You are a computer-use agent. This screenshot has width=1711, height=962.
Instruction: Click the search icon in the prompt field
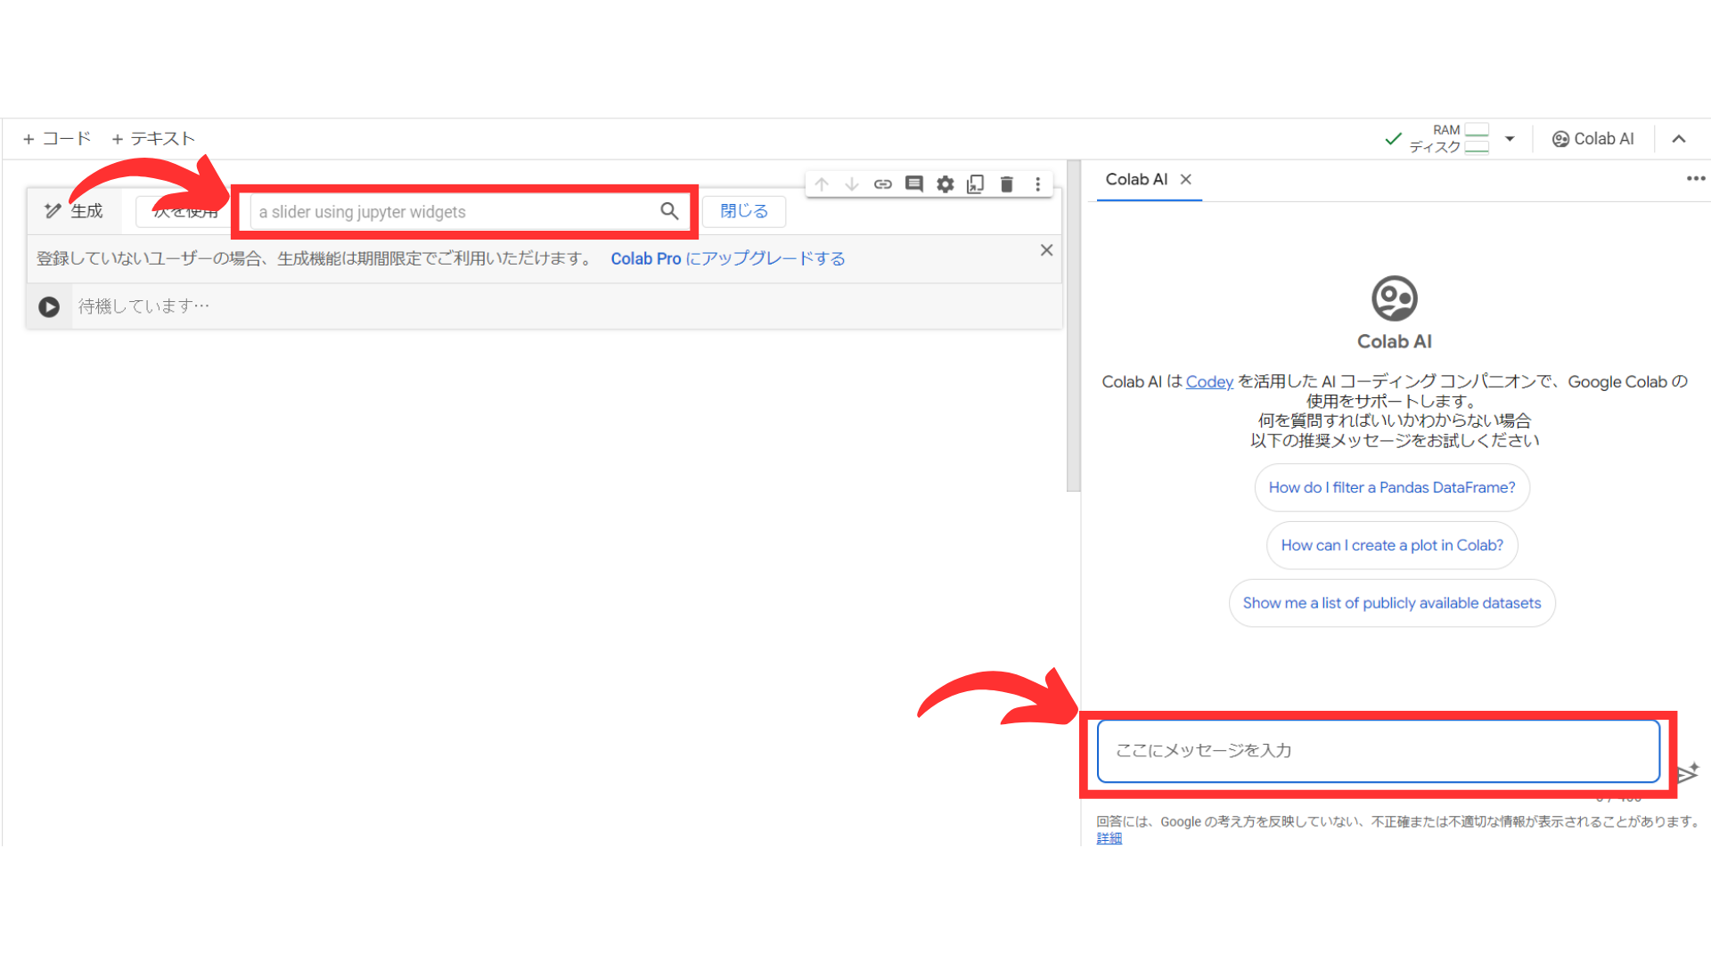(x=669, y=211)
